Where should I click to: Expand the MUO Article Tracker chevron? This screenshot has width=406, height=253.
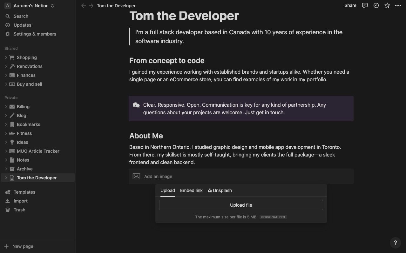6,151
